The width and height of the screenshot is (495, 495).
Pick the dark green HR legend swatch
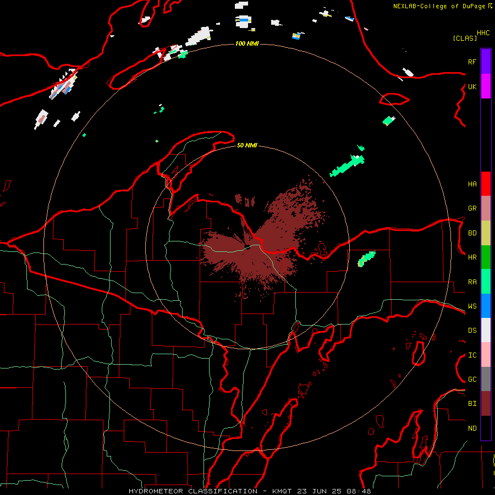click(486, 257)
